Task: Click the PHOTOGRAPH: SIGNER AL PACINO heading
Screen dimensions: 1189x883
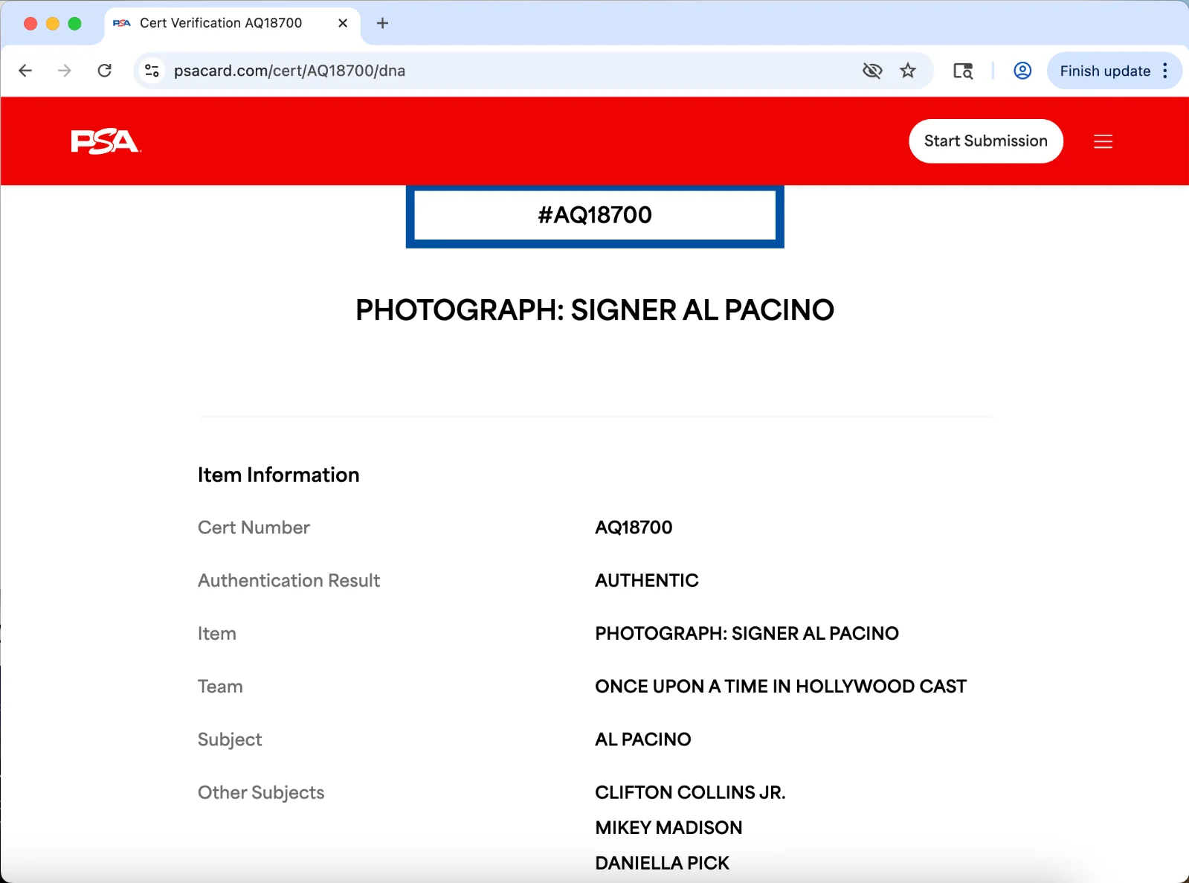Action: coord(595,310)
